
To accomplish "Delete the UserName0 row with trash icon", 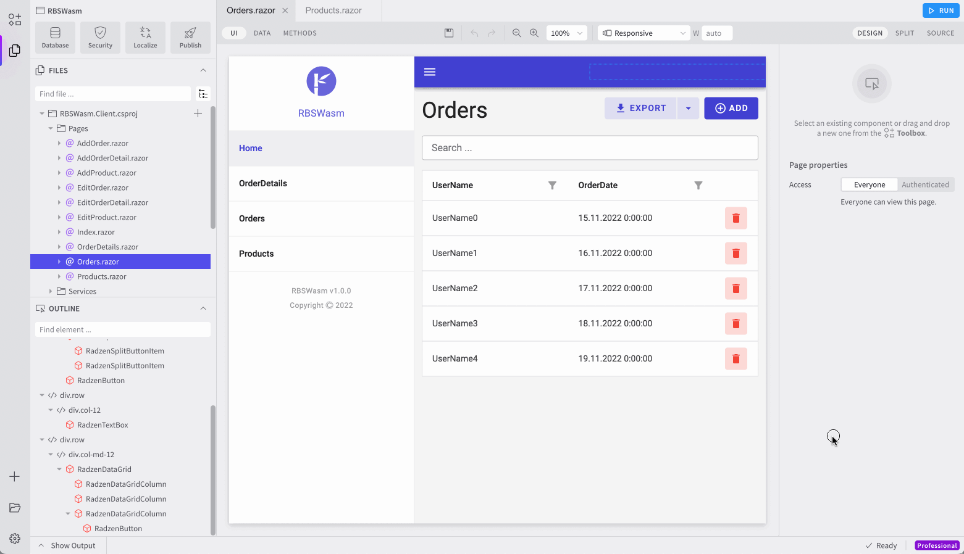I will [x=736, y=218].
